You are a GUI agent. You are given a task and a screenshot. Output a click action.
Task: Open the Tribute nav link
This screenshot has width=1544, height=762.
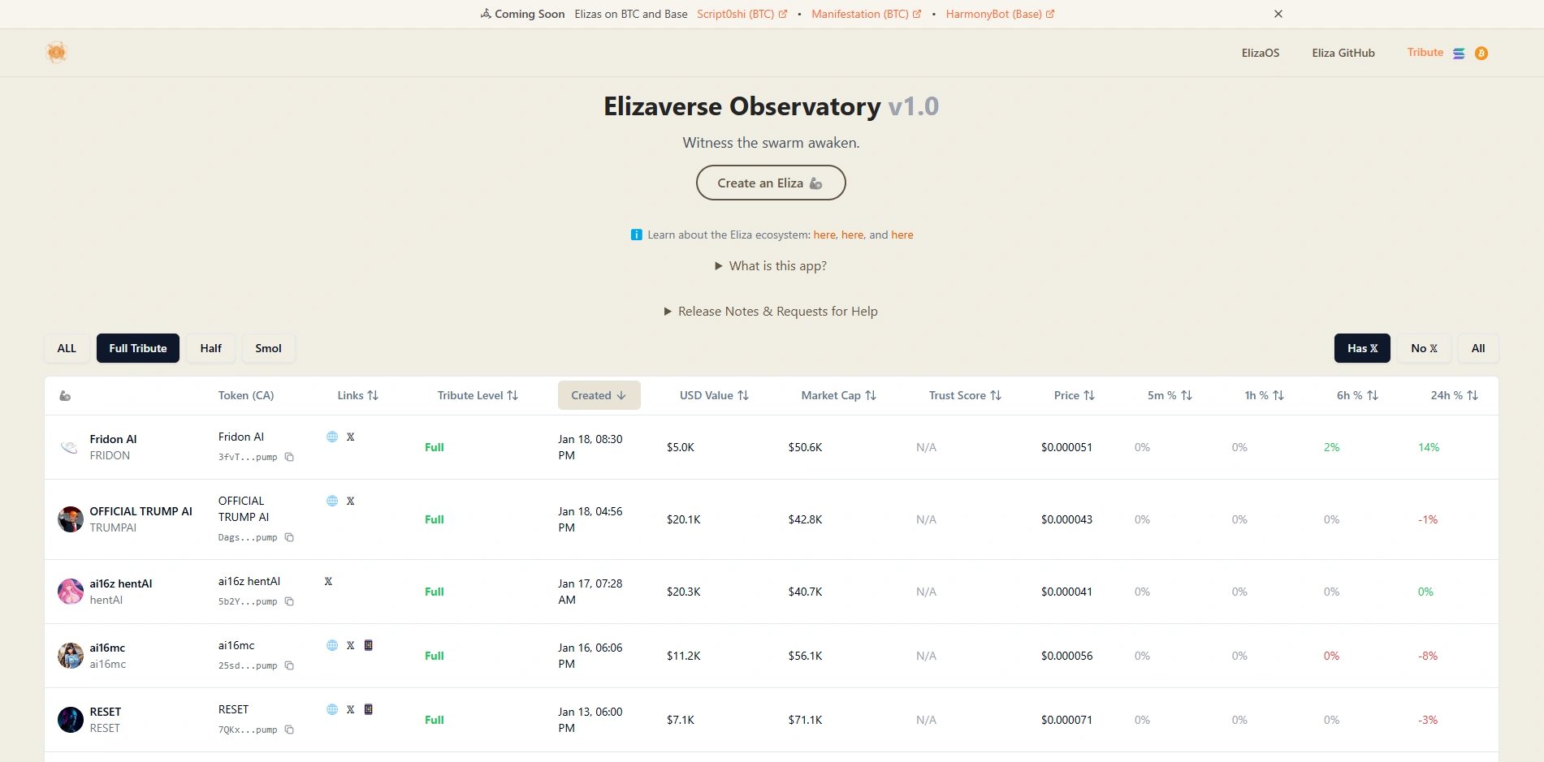[1425, 52]
